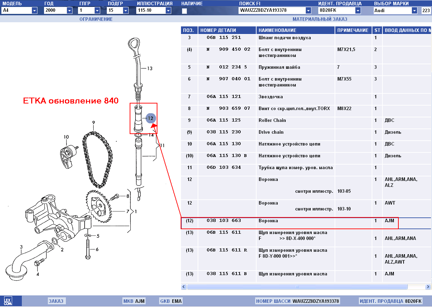The image size is (432, 307).
Task: Click the illustration reference 103-05
Action: tap(344, 191)
